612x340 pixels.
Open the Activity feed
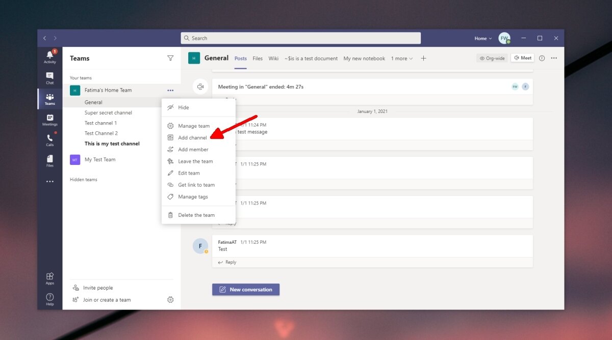(49, 56)
